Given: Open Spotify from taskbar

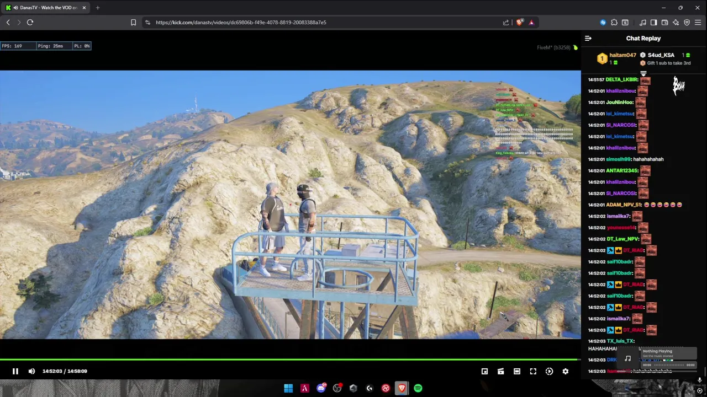Looking at the screenshot, I should click(x=418, y=388).
